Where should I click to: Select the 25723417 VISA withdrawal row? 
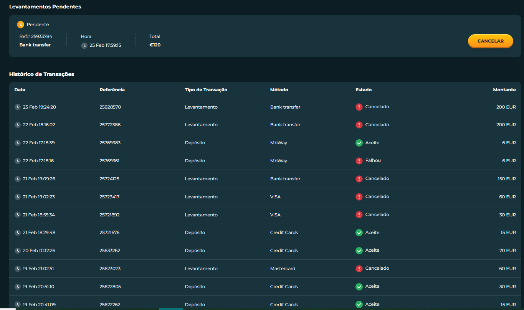(x=265, y=197)
